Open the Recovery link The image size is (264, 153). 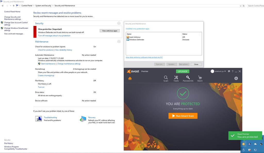point(92,118)
